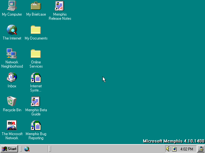The image size is (205, 153).
Task: Click the taskbar grip handle after quick launch
Action: (50, 149)
